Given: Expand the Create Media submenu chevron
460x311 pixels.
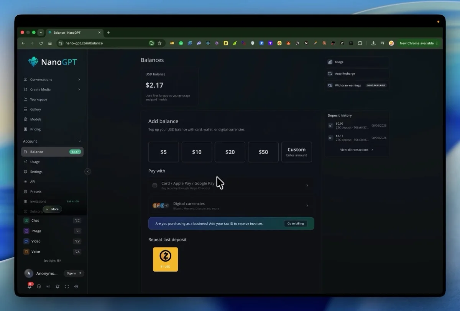Looking at the screenshot, I should click(x=79, y=90).
